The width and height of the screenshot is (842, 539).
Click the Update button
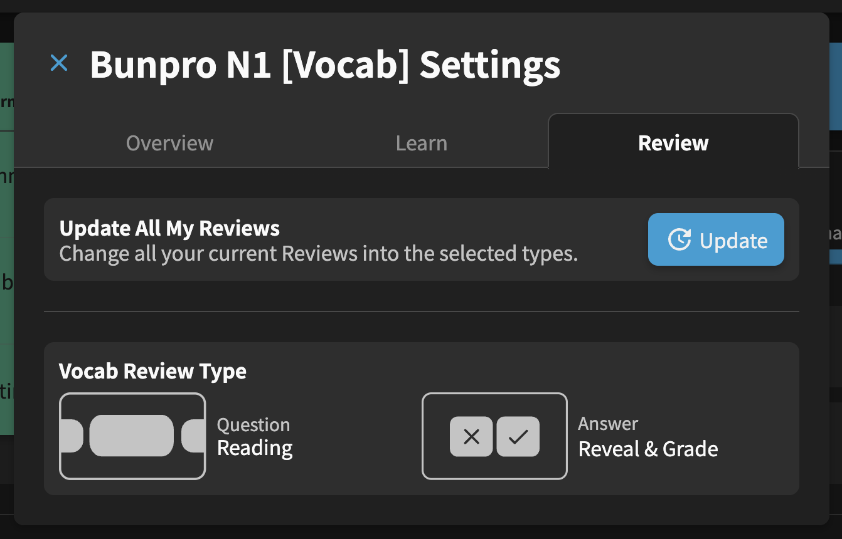[x=716, y=239]
